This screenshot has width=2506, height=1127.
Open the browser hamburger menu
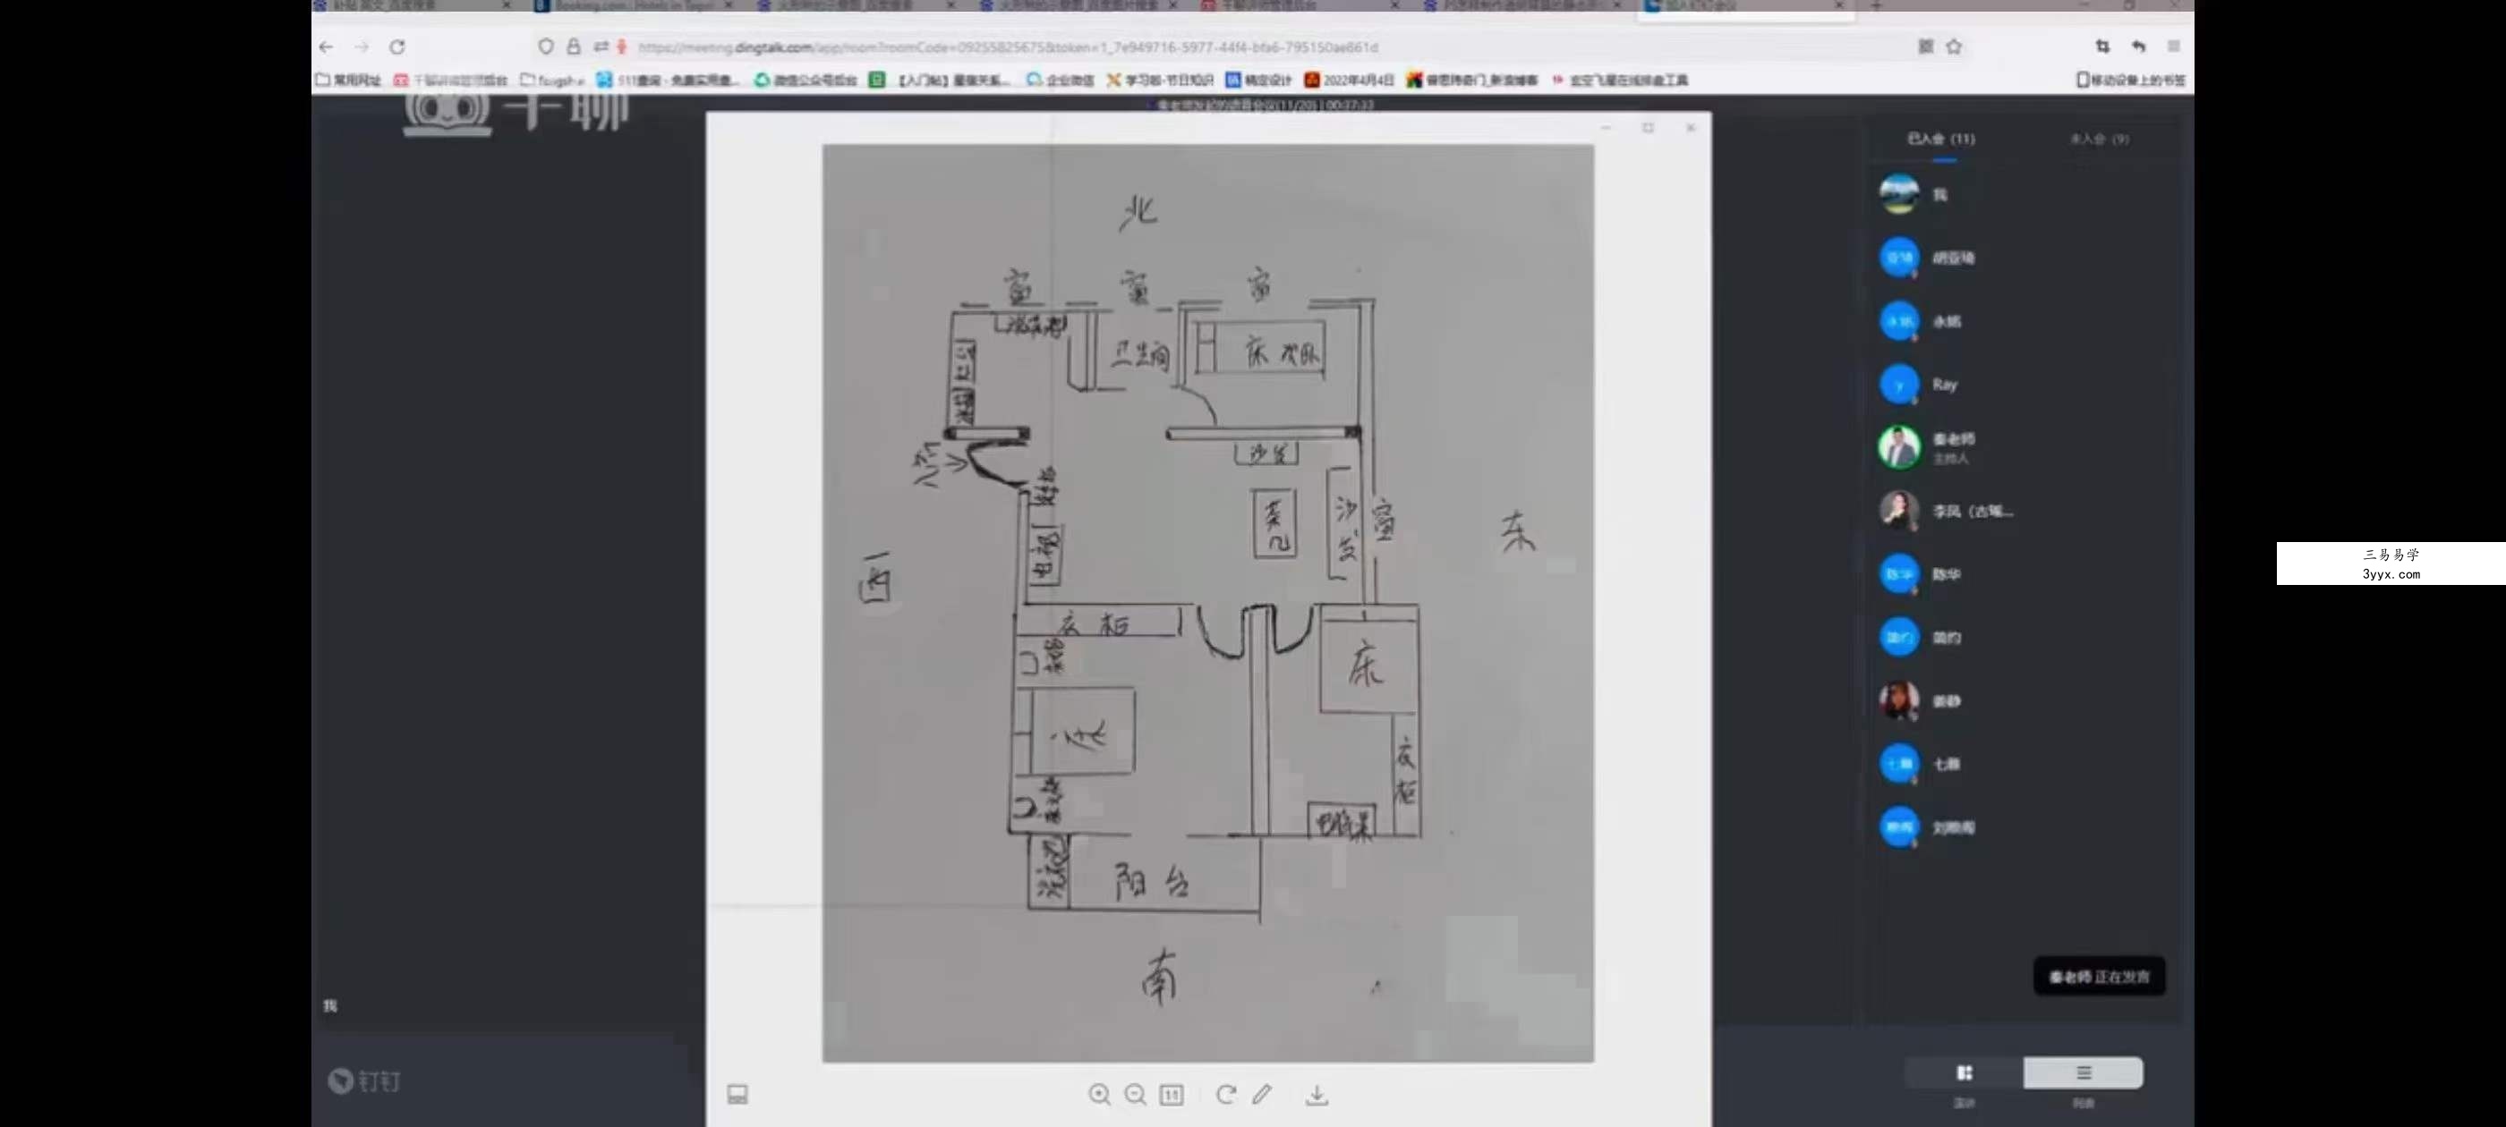pyautogui.click(x=2174, y=47)
